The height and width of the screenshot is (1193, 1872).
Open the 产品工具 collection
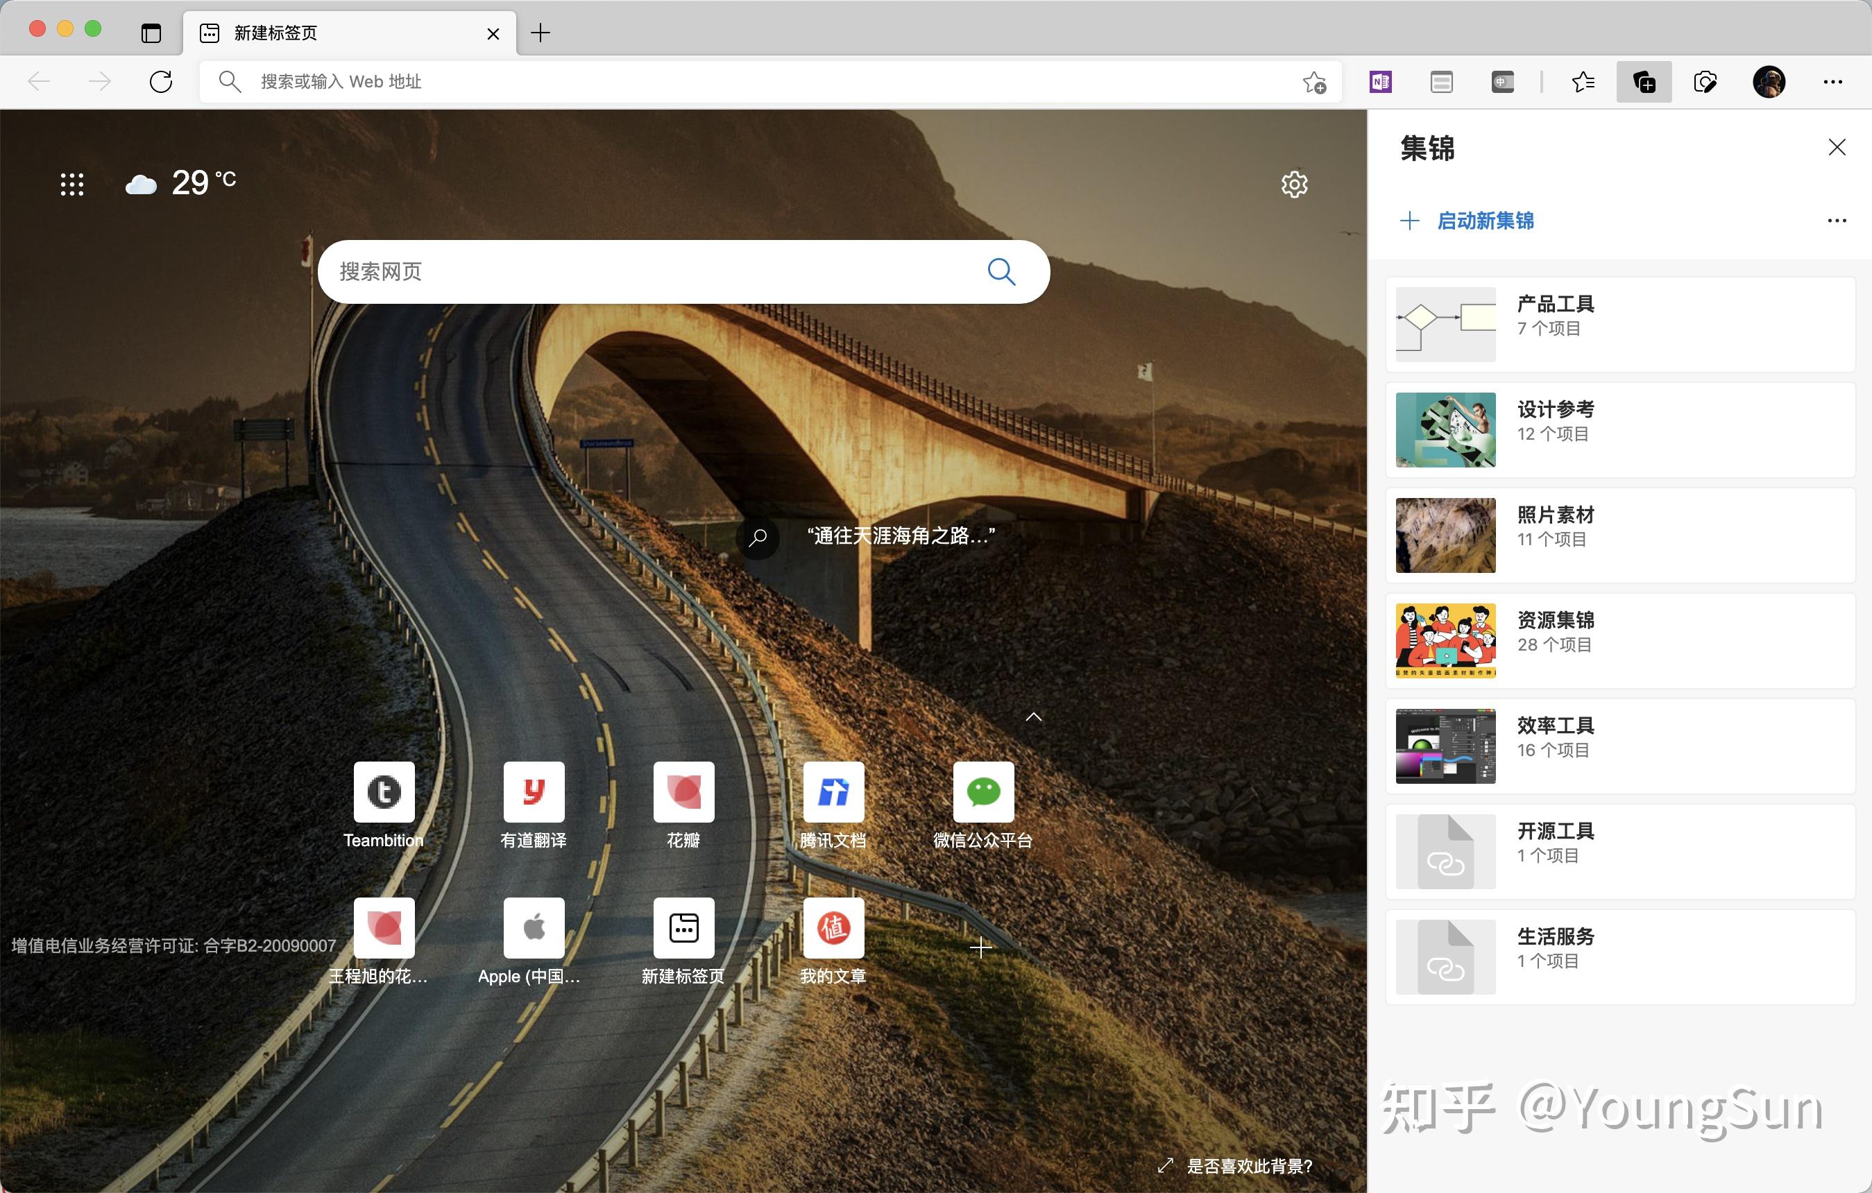click(1620, 324)
